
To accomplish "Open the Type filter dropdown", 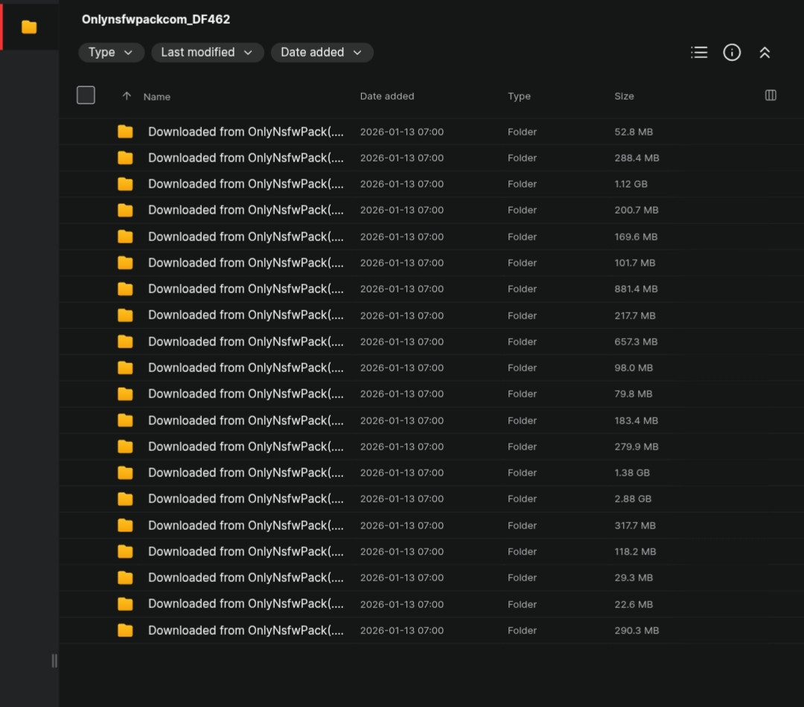I will click(x=111, y=52).
